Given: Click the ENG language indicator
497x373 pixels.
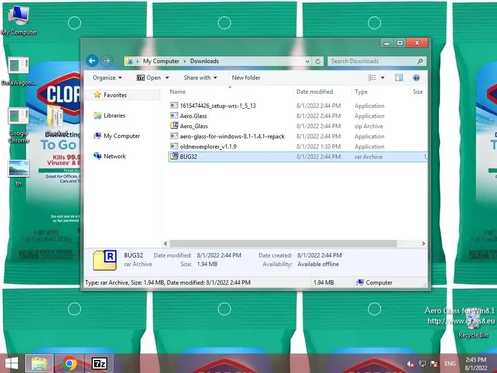Looking at the screenshot, I should tap(450, 364).
